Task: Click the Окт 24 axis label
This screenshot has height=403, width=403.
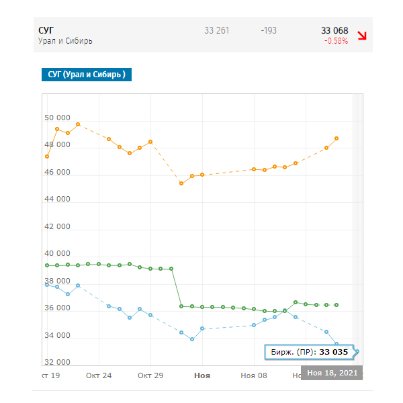Action: (x=99, y=375)
